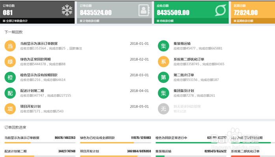Click the placeholder text 暂无更多回款提醒
Viewport: 275px width, 157px height.
pyautogui.click(x=187, y=106)
